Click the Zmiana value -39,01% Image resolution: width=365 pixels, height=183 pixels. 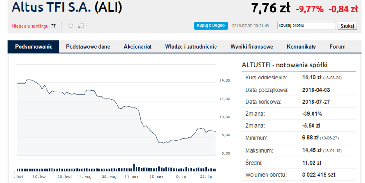tap(312, 114)
